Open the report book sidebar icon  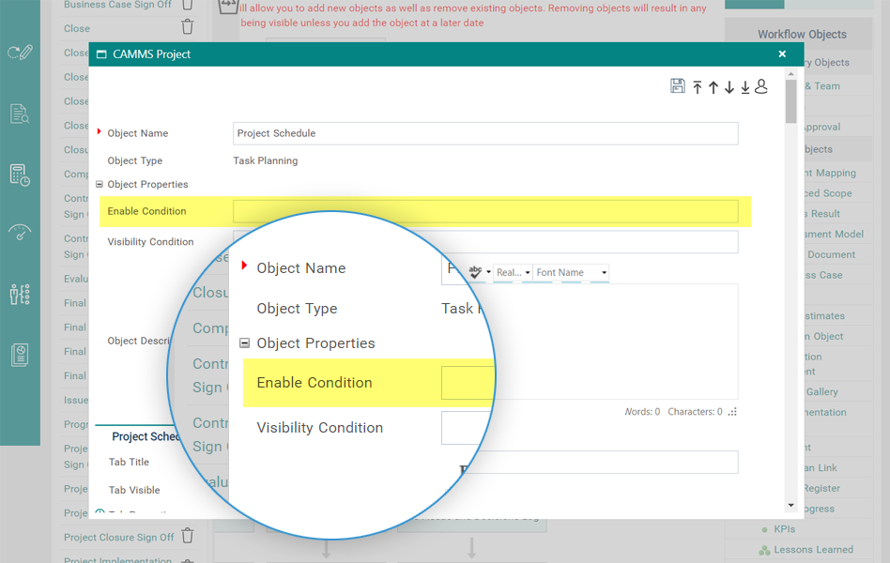click(x=20, y=355)
